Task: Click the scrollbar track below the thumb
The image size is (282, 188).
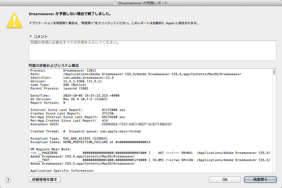Action: (274, 124)
